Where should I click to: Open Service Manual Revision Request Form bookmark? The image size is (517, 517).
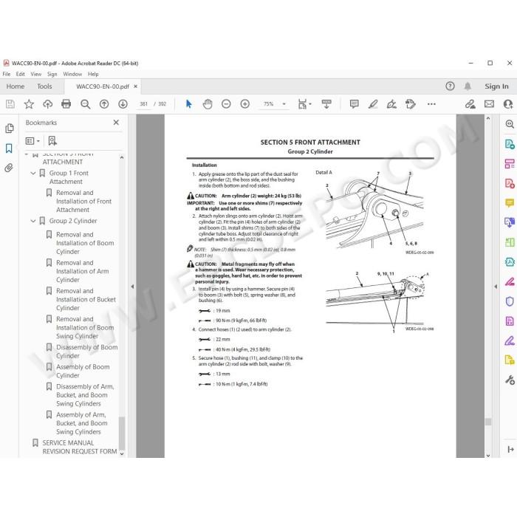coord(80,447)
